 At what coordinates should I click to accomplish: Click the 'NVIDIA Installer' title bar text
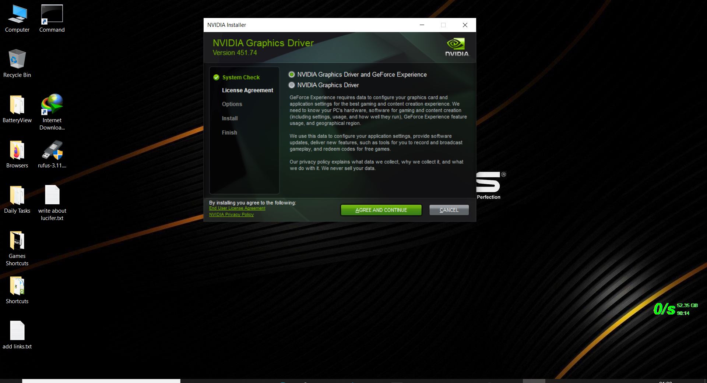point(226,25)
